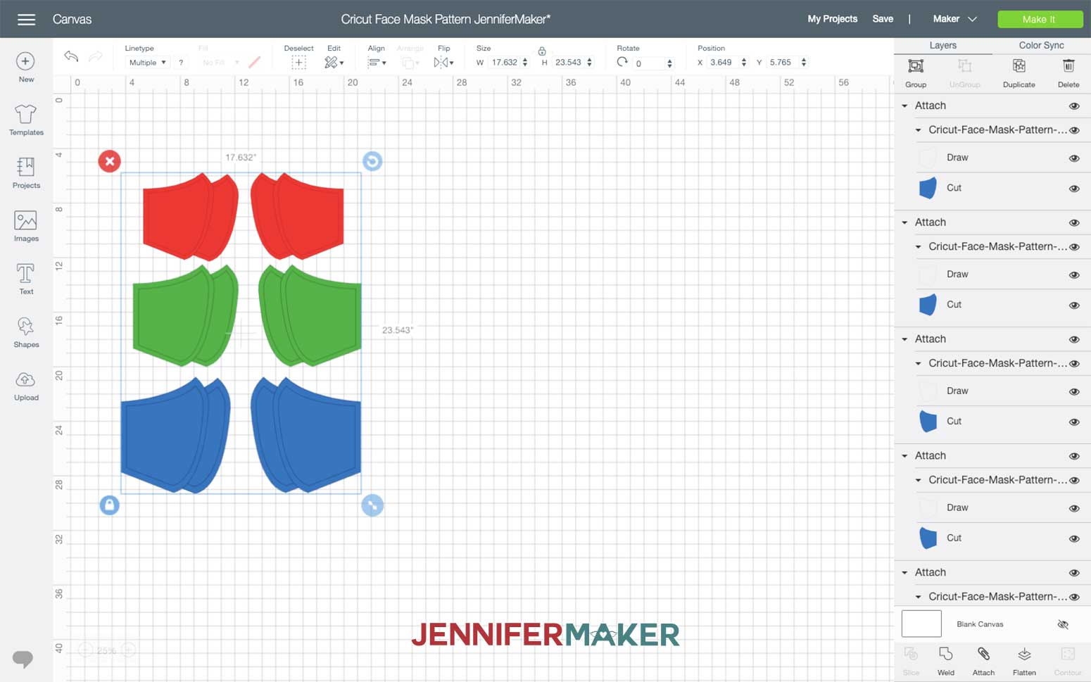Viewport: 1091px width, 682px height.
Task: Open My Projects
Action: tap(832, 19)
